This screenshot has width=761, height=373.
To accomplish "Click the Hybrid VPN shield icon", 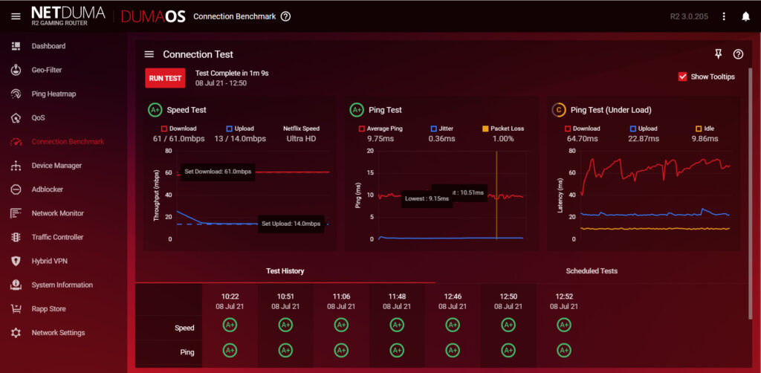I will (x=16, y=261).
